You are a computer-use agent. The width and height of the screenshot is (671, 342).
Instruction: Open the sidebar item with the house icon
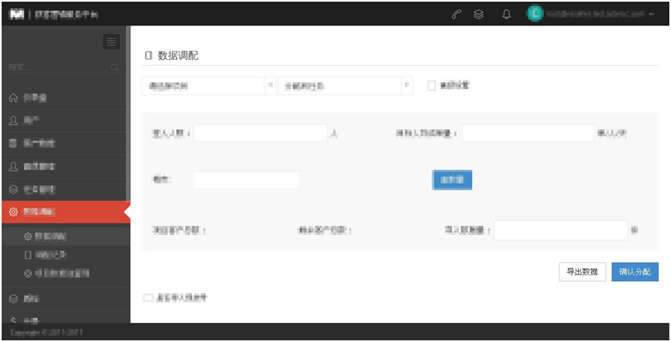pos(64,98)
